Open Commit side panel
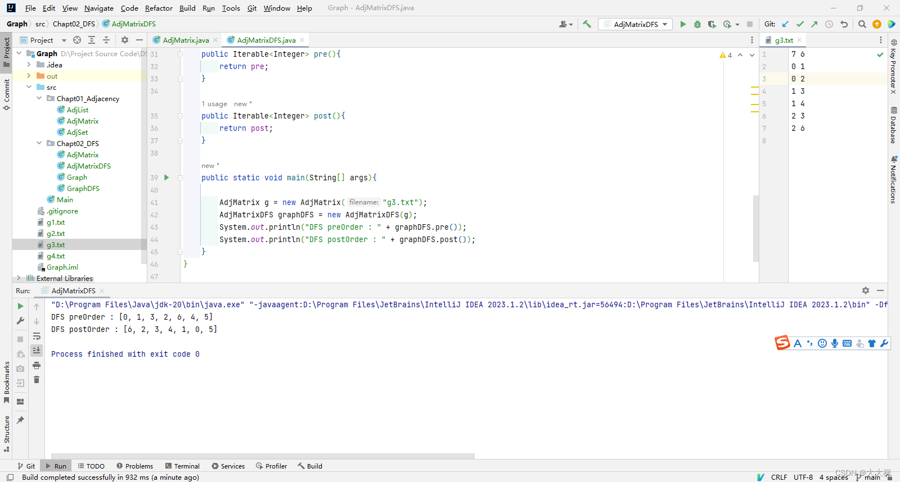Viewport: 900px width, 482px height. [x=7, y=94]
